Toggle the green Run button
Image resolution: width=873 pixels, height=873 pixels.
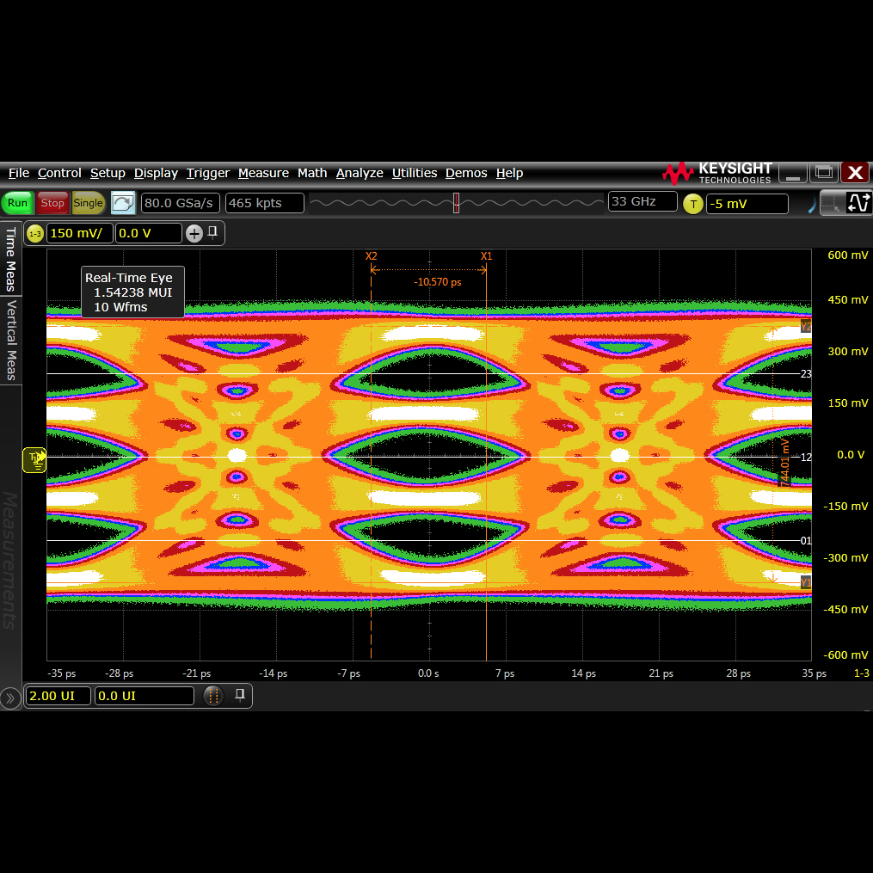pyautogui.click(x=17, y=203)
